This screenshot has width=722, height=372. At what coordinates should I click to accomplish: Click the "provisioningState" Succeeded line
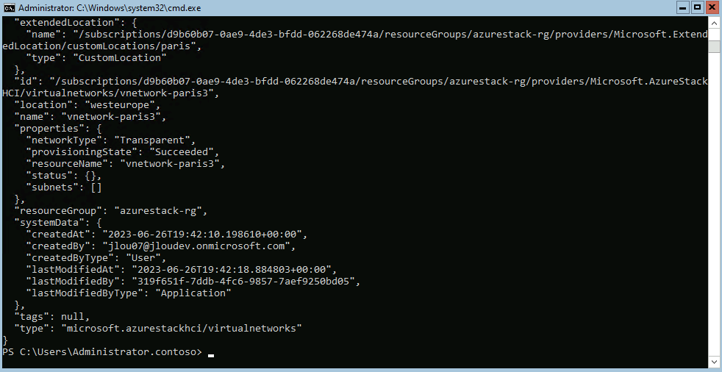coord(123,151)
